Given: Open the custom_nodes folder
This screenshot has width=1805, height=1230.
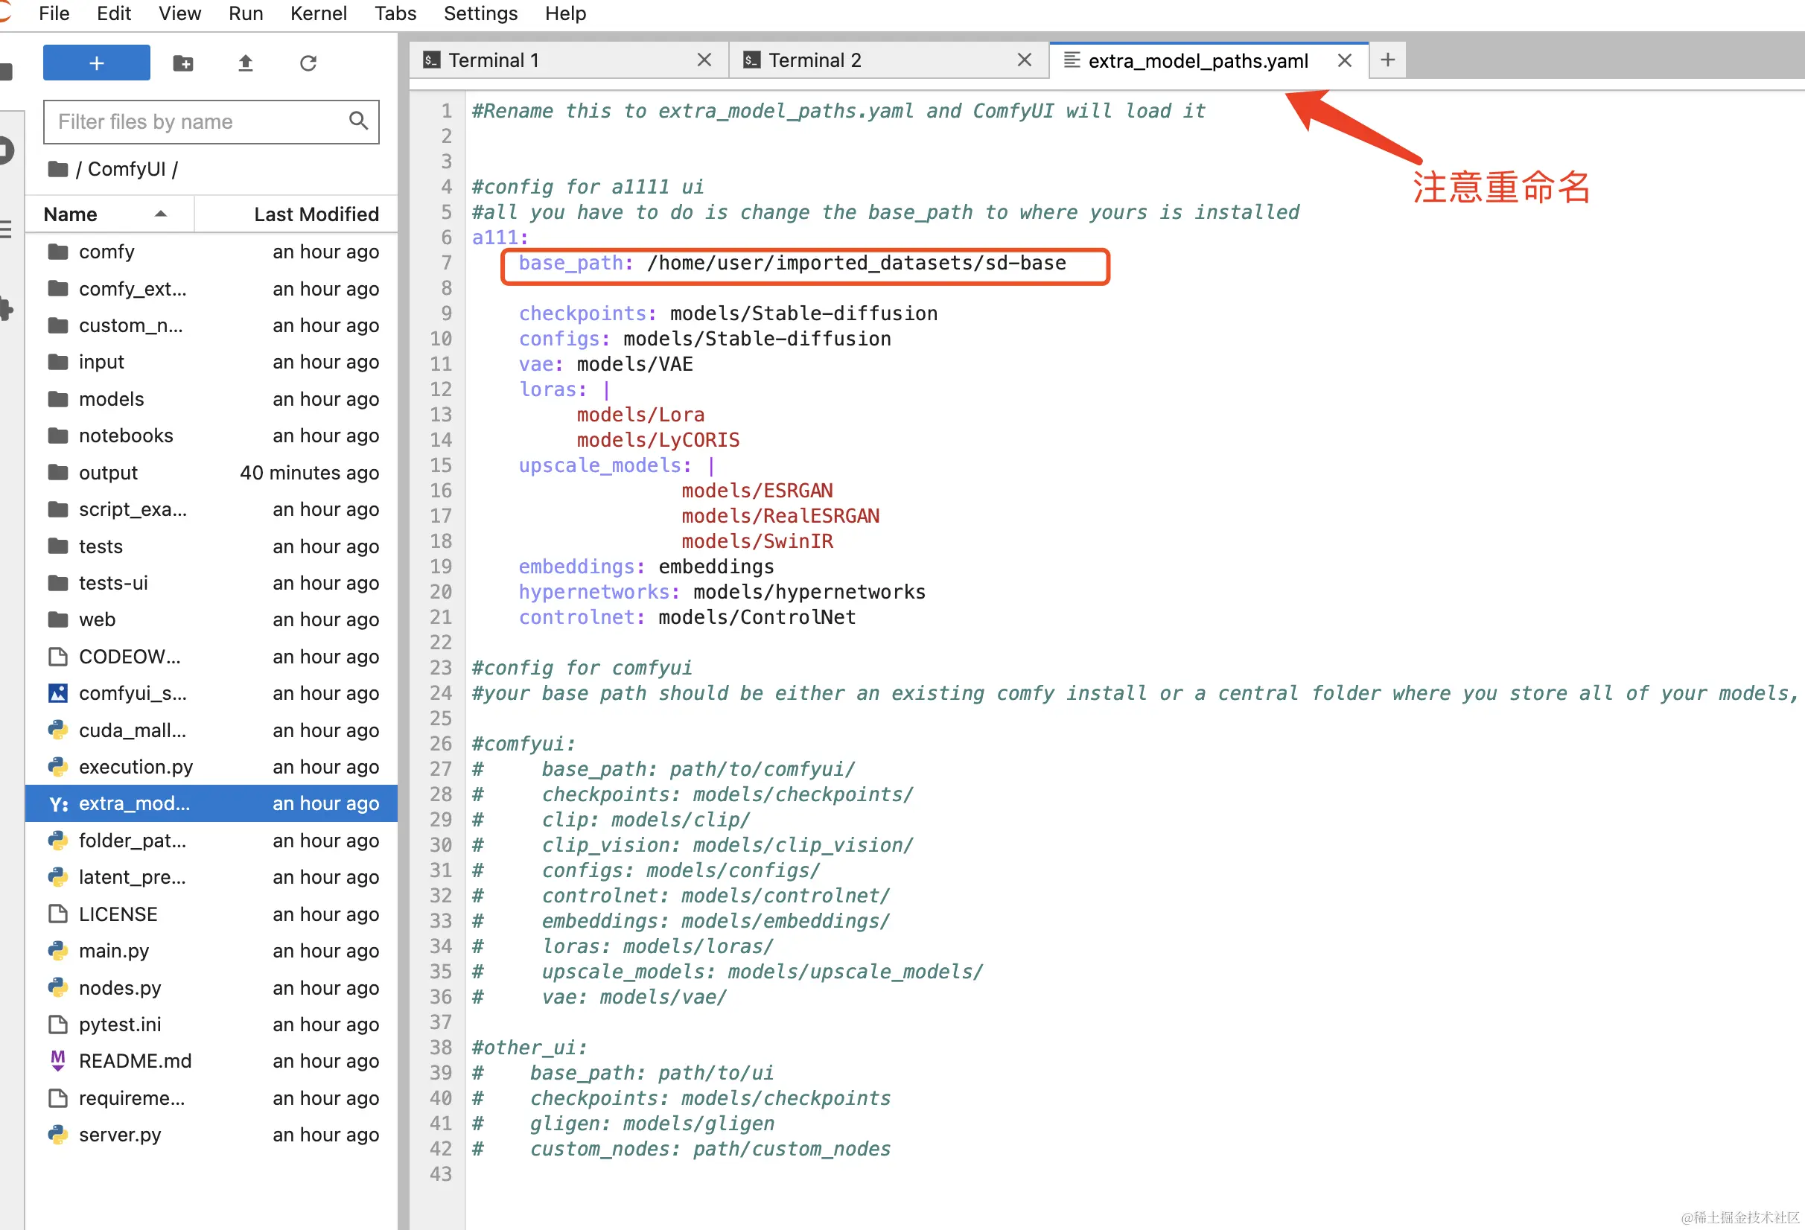Looking at the screenshot, I should click(130, 325).
